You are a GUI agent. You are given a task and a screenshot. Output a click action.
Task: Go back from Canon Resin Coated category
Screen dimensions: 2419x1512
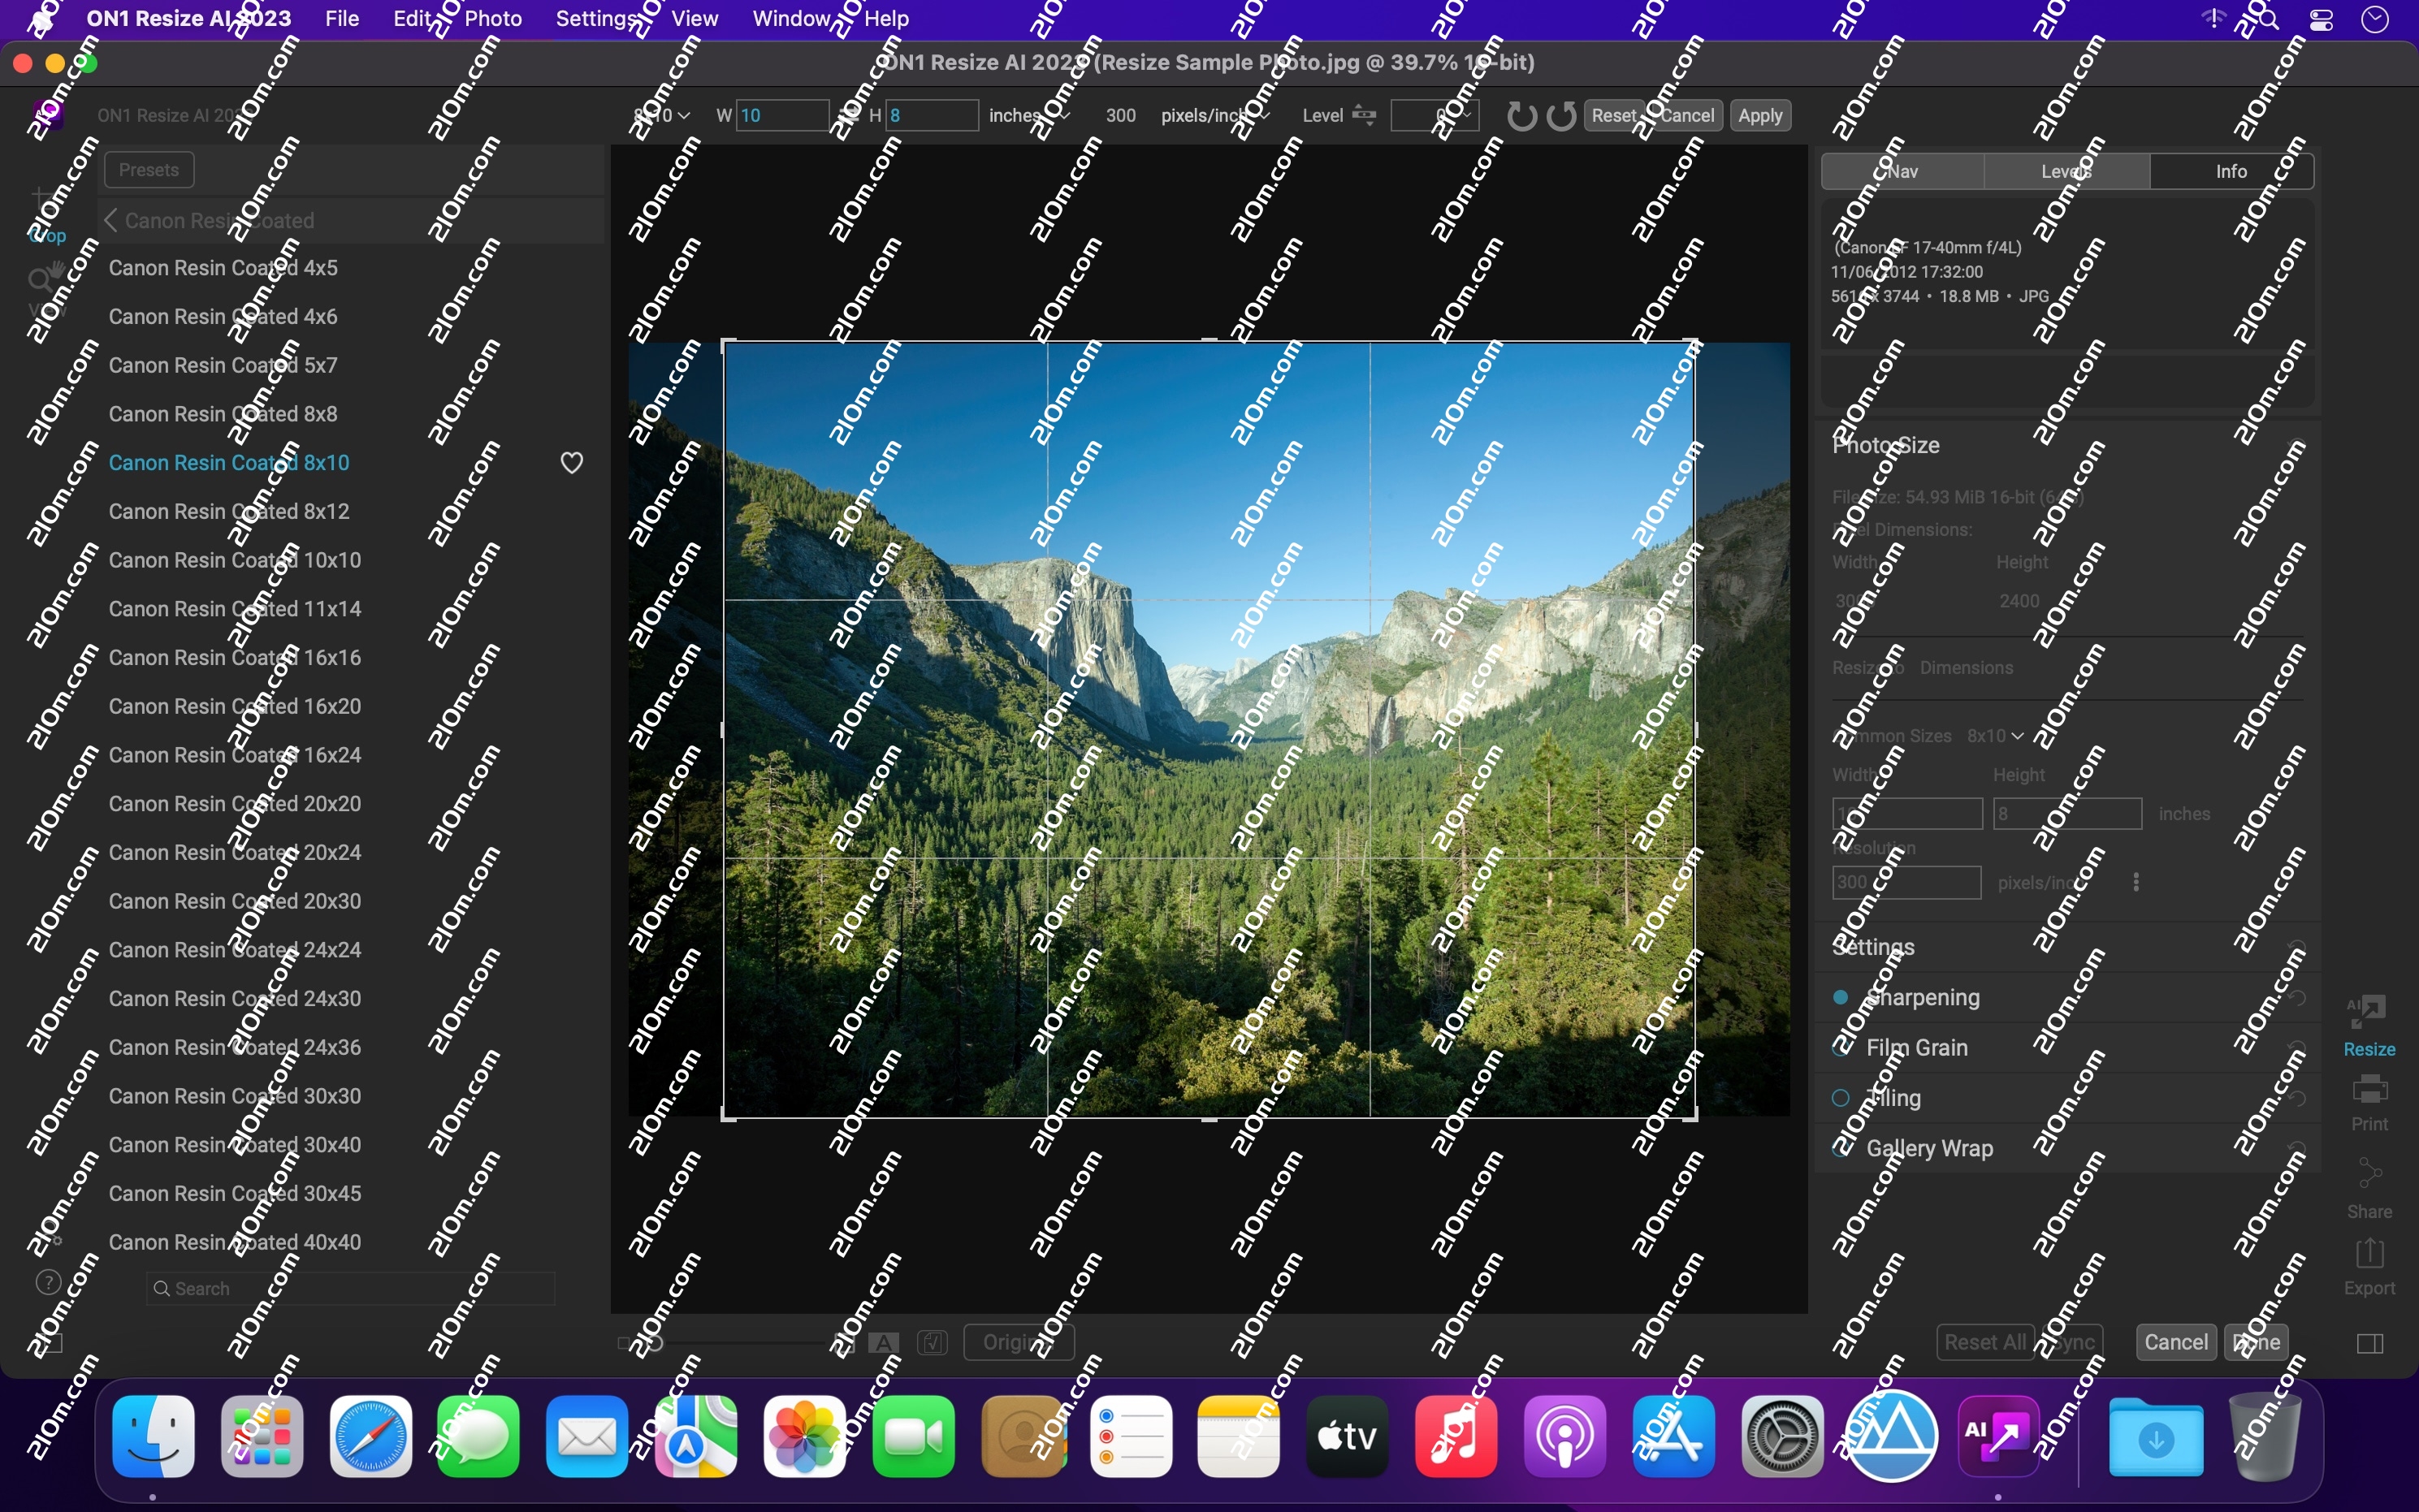111,220
